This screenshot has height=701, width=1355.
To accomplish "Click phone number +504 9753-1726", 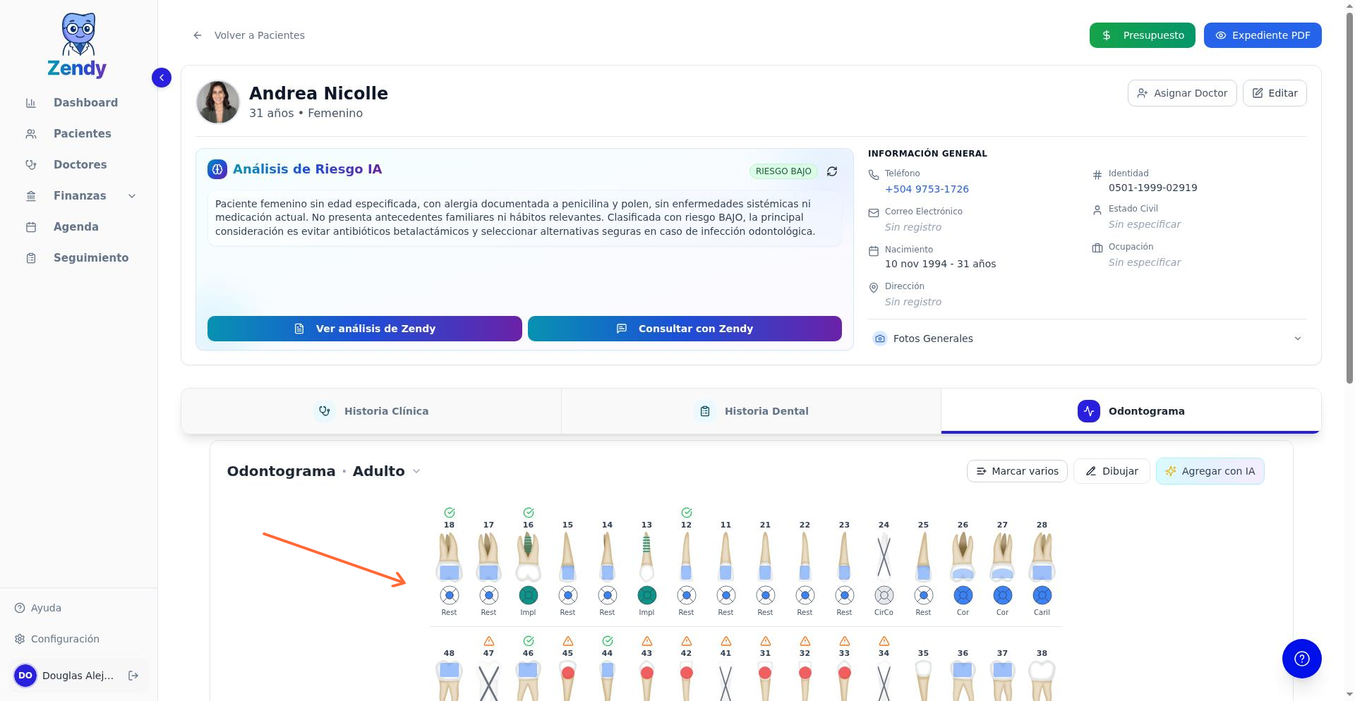I will coord(927,189).
